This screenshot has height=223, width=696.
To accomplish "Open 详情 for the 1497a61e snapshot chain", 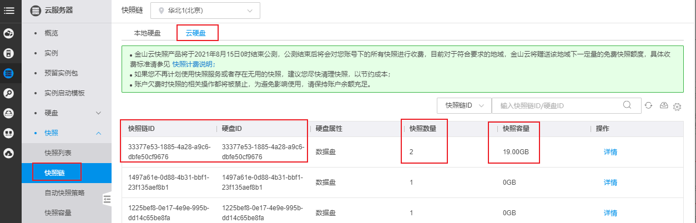I will (x=611, y=183).
